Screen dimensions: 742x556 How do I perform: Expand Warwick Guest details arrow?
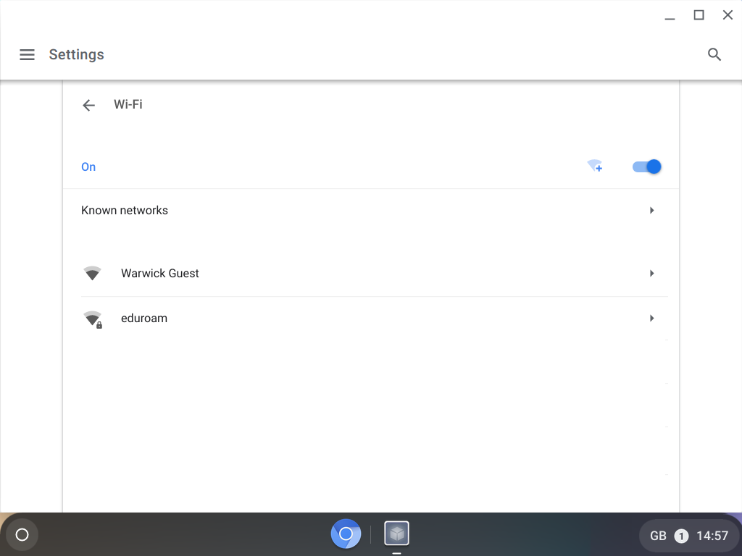click(x=652, y=274)
